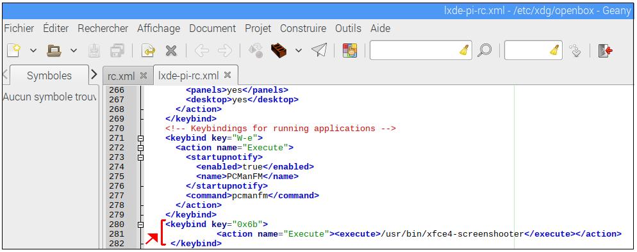Screen dimensions: 637x252
Task: Open the color chooser icon
Action: coord(350,51)
